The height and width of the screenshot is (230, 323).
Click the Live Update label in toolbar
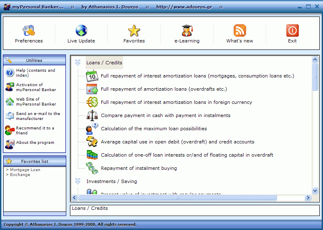pos(81,41)
